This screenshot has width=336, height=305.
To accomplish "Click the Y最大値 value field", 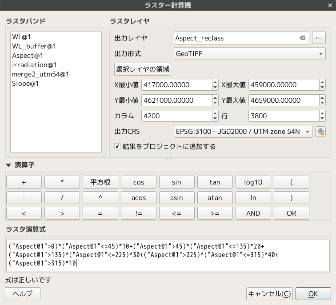I will coord(284,100).
